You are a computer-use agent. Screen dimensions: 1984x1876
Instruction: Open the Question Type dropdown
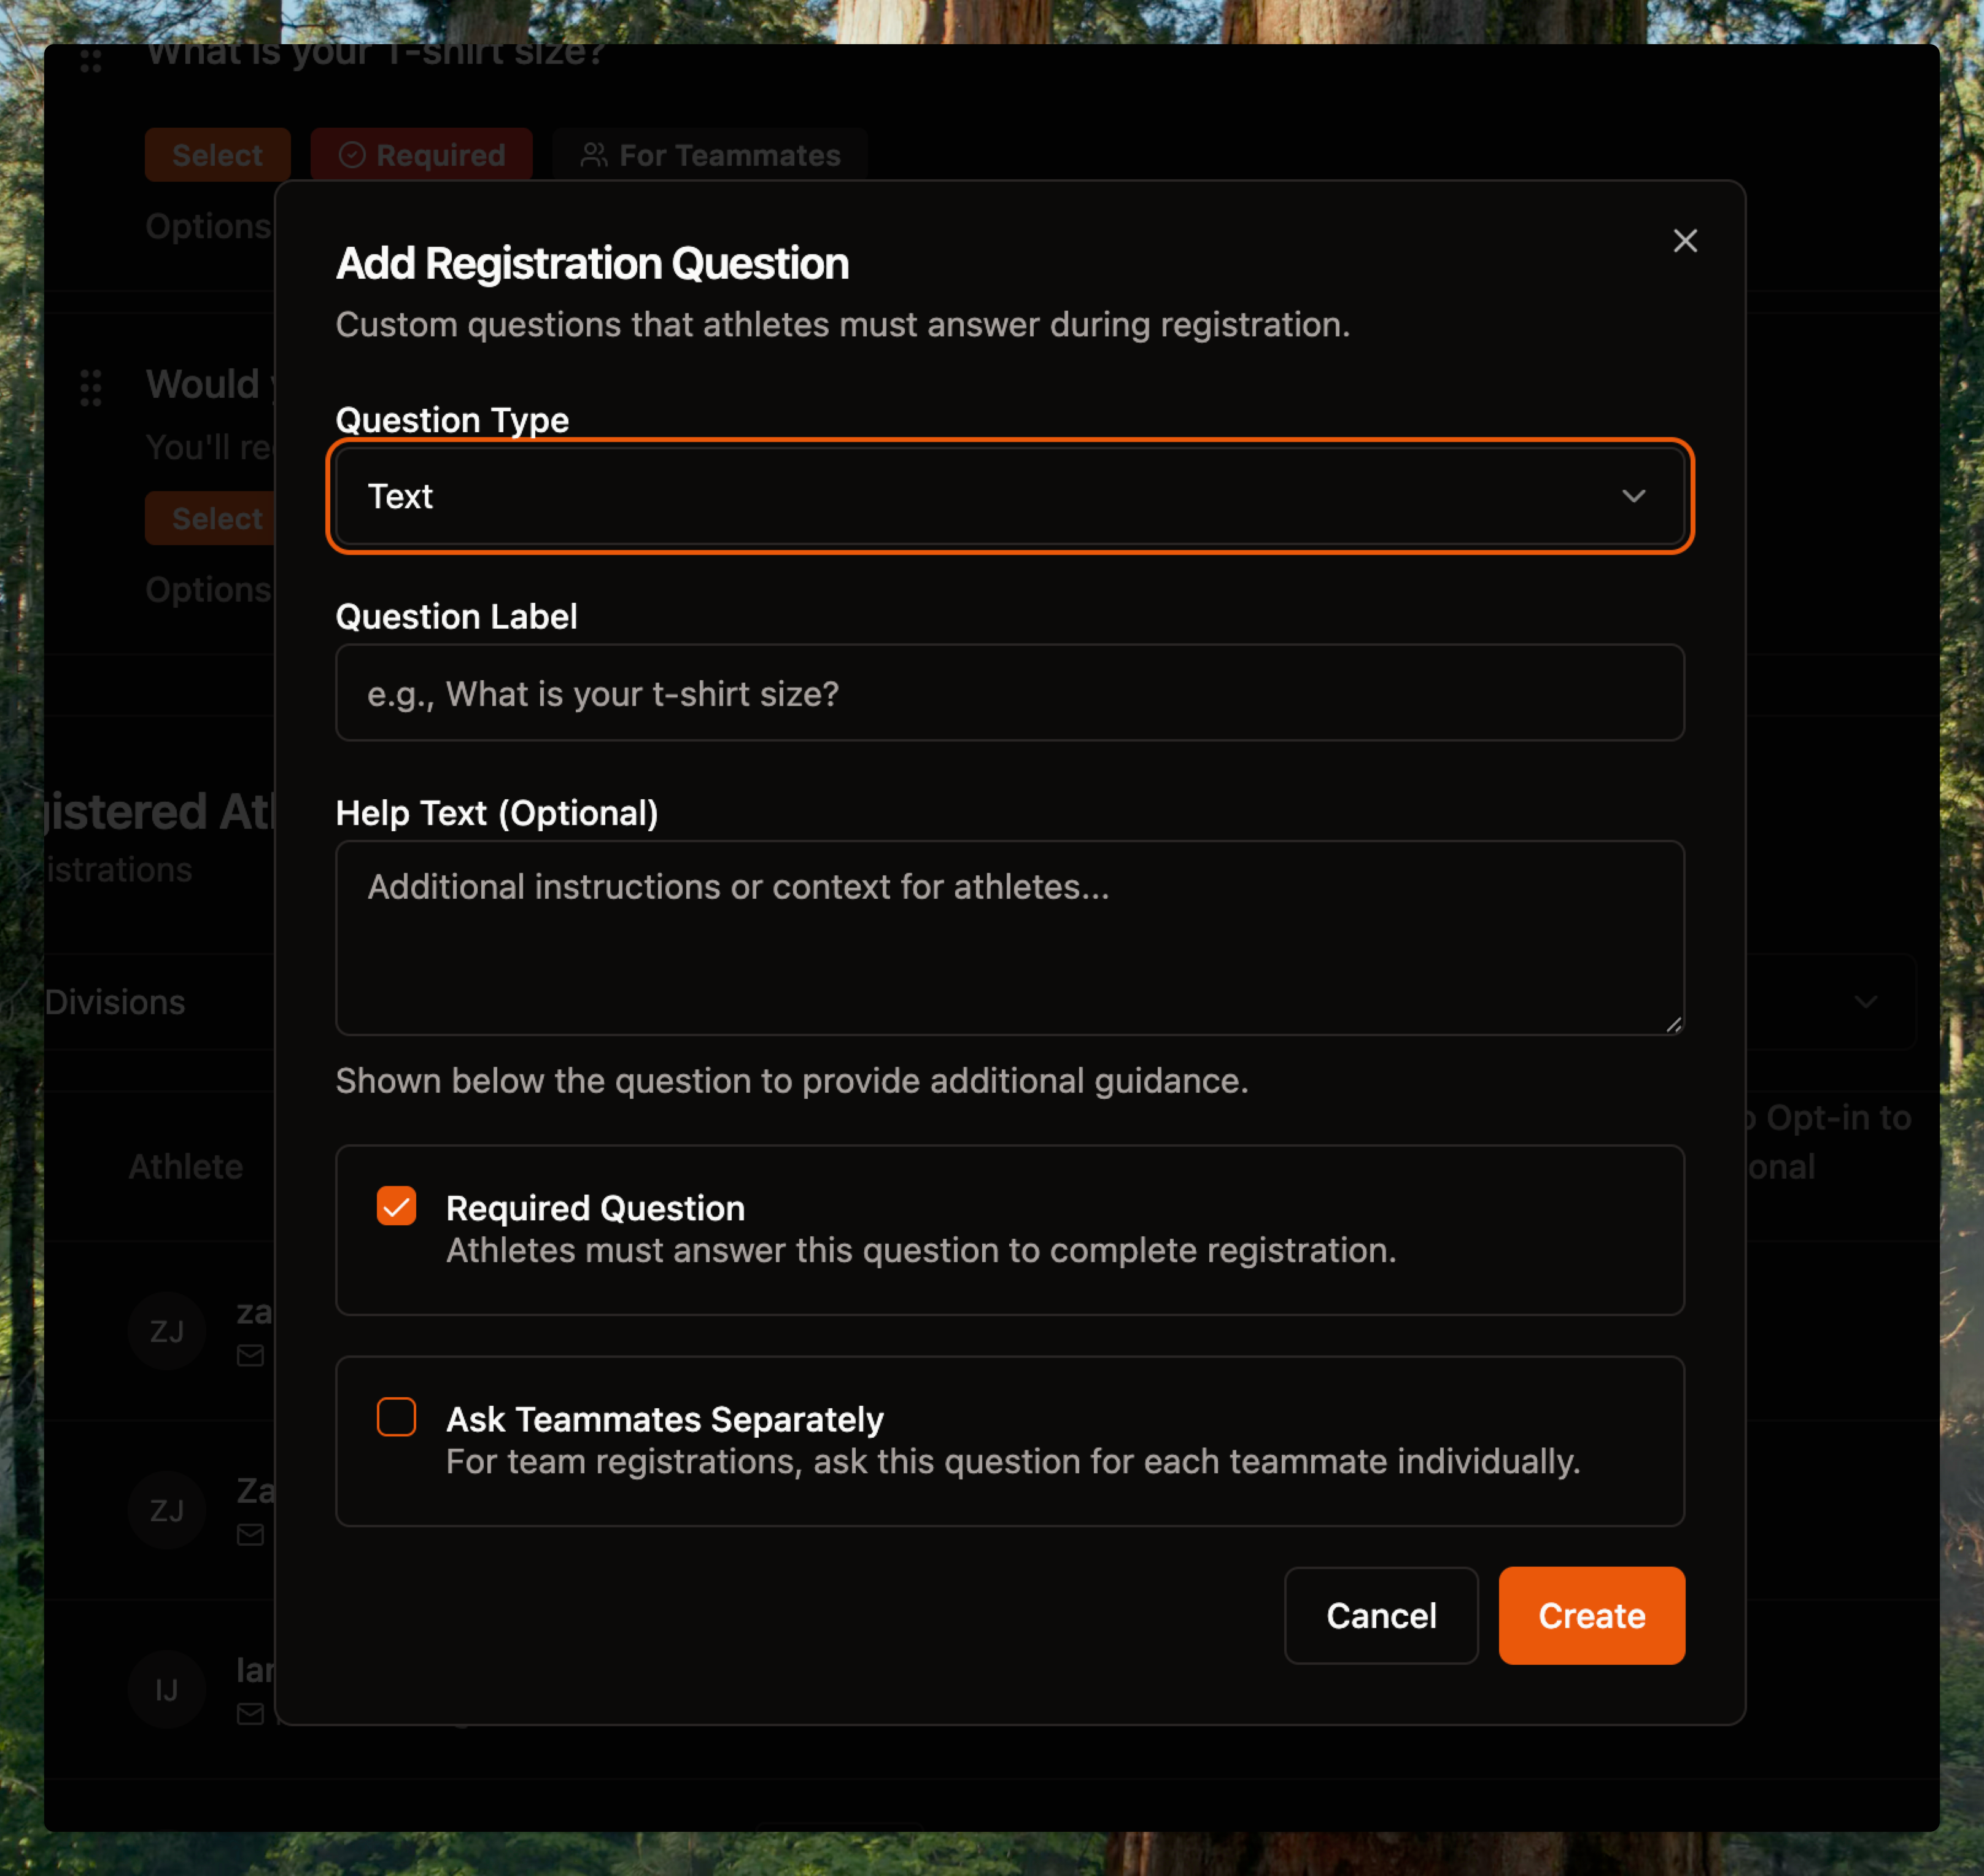[1010, 496]
